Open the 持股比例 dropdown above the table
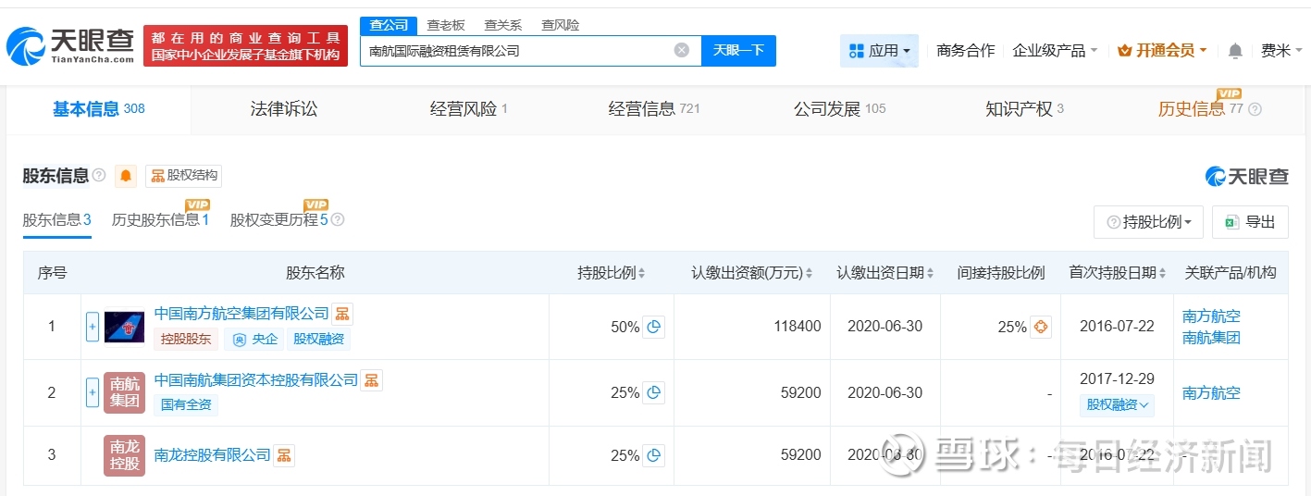The height and width of the screenshot is (496, 1311). (x=1148, y=222)
